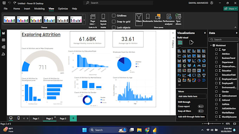Click the Add data fields here well
Image resolution: width=239 pixels, height=134 pixels.
(192, 96)
